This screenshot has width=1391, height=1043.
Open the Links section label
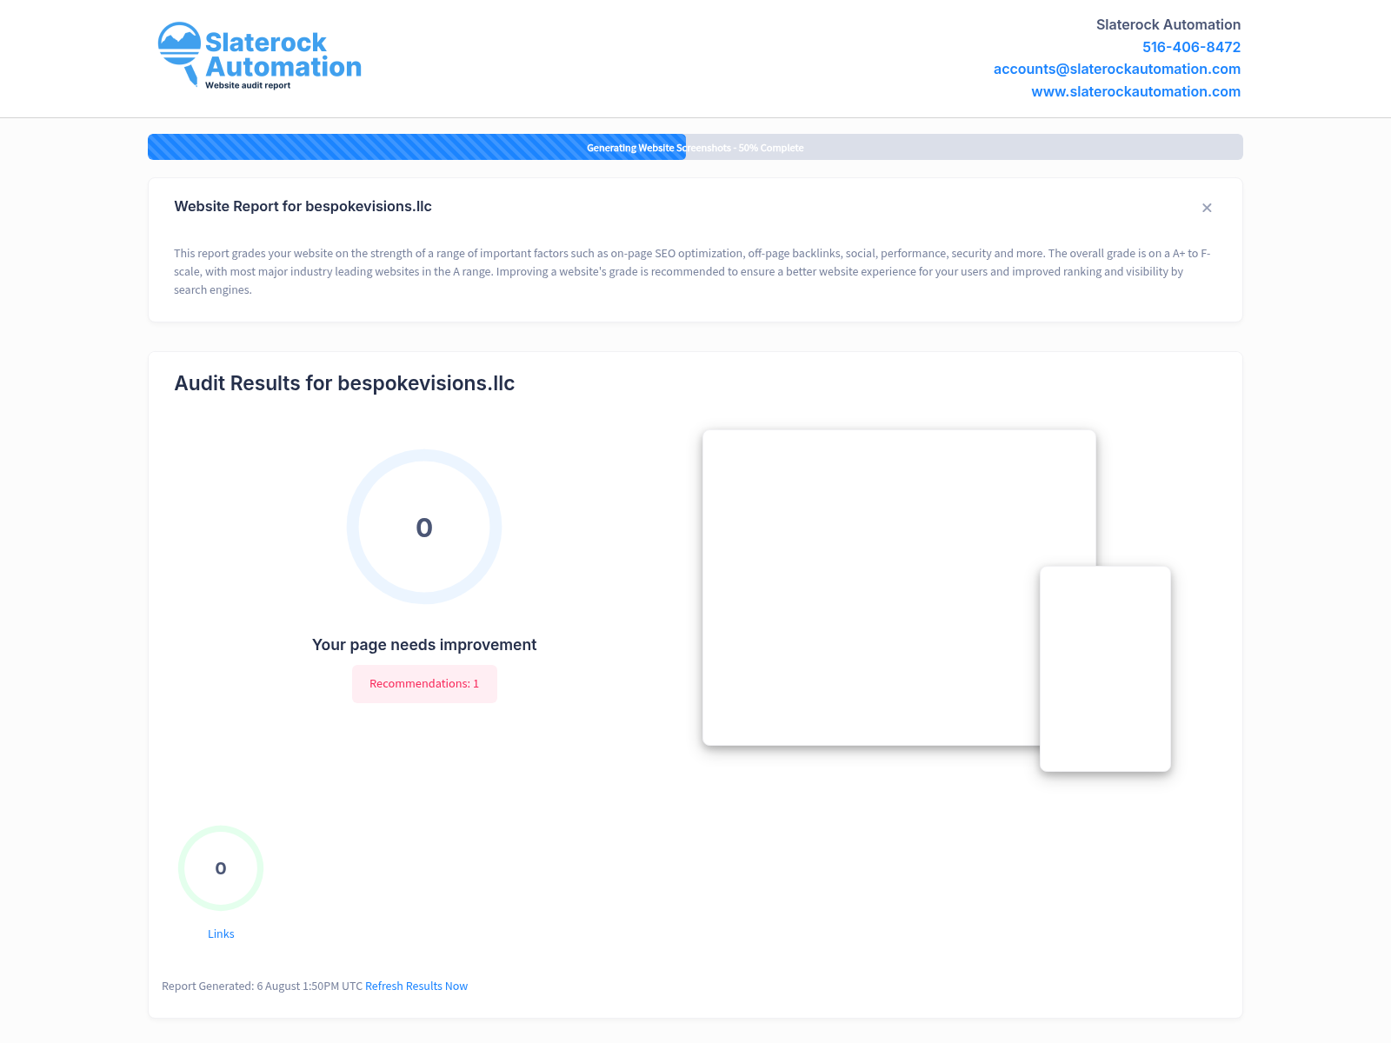pos(221,933)
